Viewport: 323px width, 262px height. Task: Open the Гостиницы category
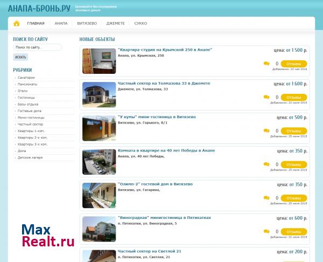[x=26, y=98]
